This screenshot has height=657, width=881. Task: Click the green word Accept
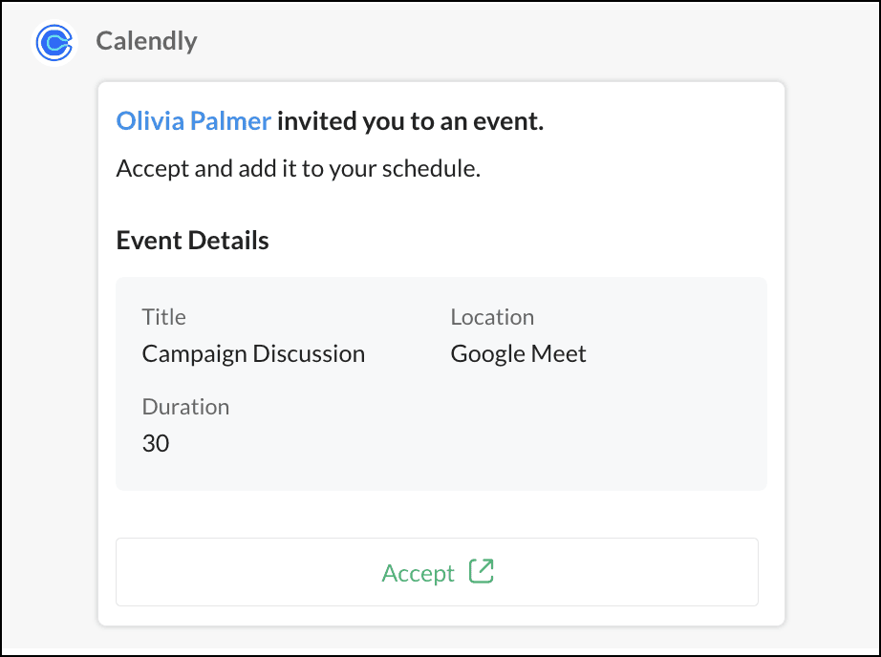[418, 573]
